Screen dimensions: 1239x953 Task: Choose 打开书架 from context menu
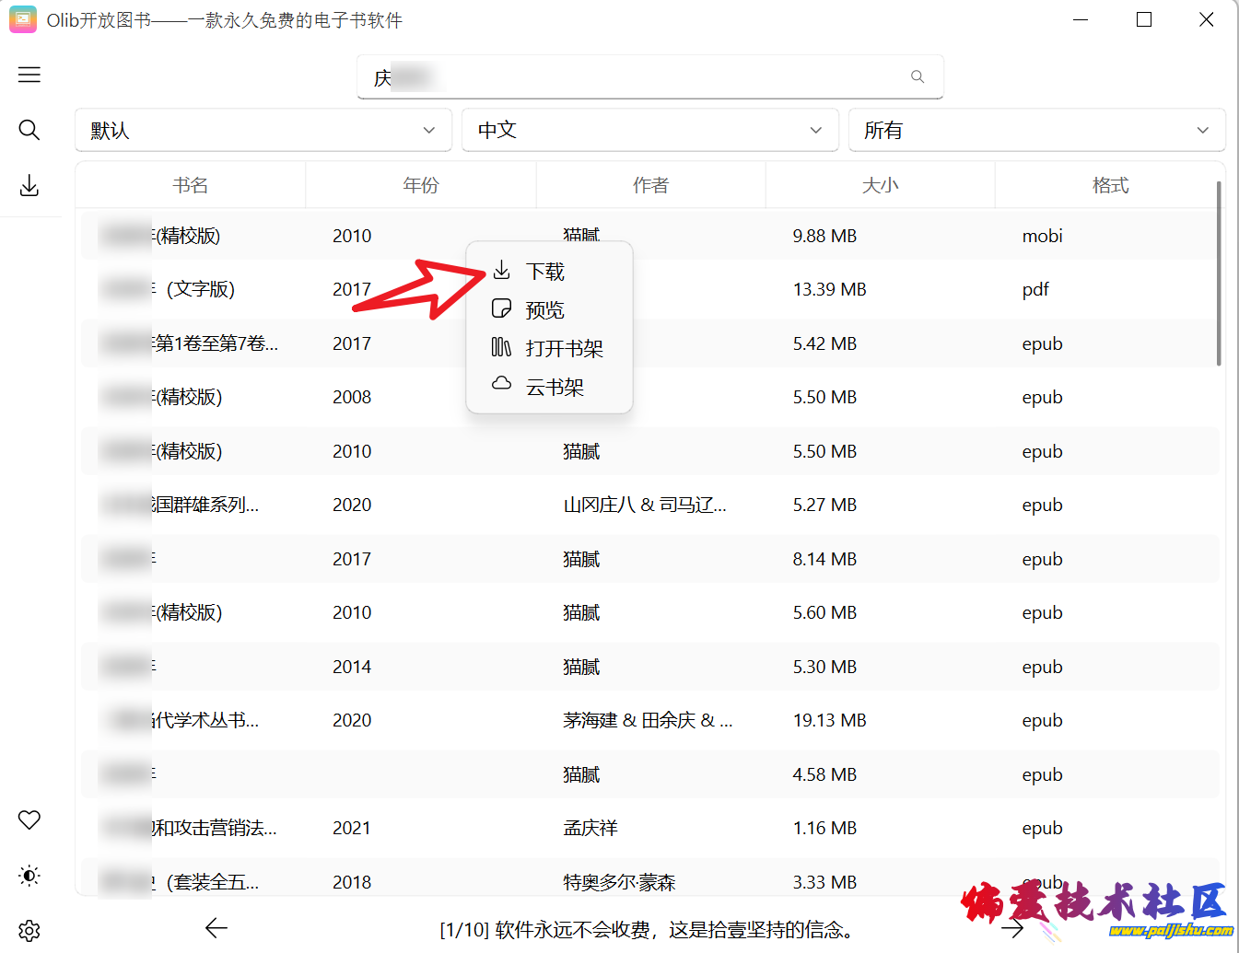pyautogui.click(x=564, y=349)
